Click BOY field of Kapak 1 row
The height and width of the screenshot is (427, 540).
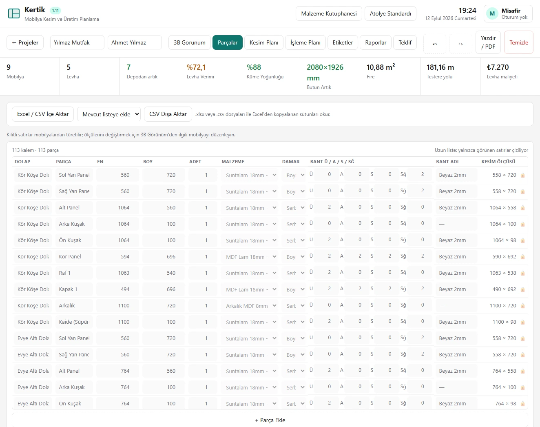(164, 289)
